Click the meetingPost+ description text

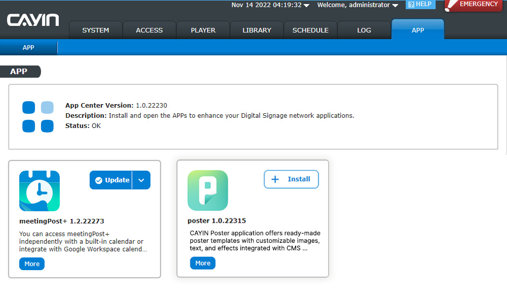pos(83,242)
